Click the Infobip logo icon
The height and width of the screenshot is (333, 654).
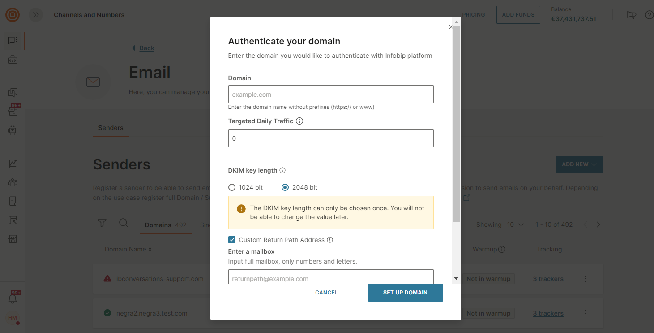[x=13, y=15]
